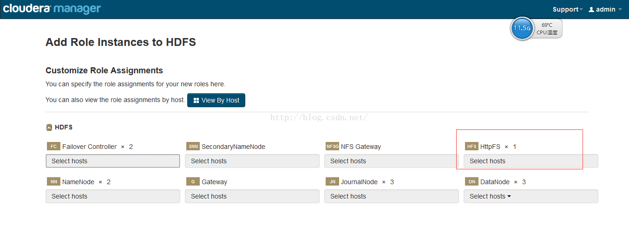Click the SecondaryNameNode role label
Viewport: 629px width, 225px height.
(x=233, y=147)
